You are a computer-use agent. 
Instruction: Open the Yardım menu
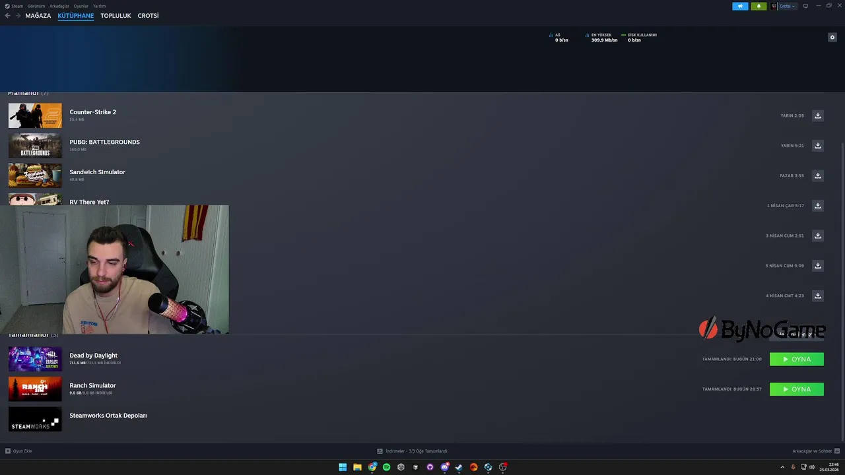tap(99, 6)
